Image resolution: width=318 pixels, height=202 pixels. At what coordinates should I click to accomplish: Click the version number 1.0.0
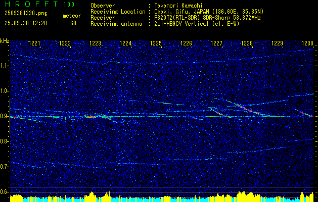pos(69,4)
